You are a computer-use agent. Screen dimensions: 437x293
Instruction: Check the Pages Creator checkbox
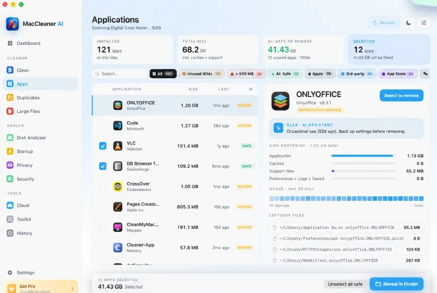[x=102, y=207]
